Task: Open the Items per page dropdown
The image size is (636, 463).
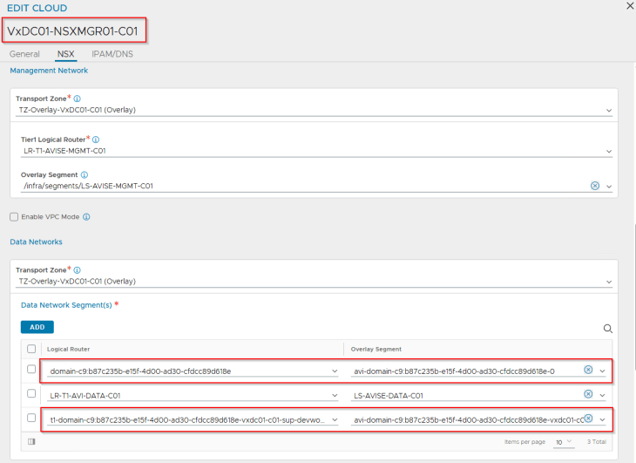Action: (563, 442)
